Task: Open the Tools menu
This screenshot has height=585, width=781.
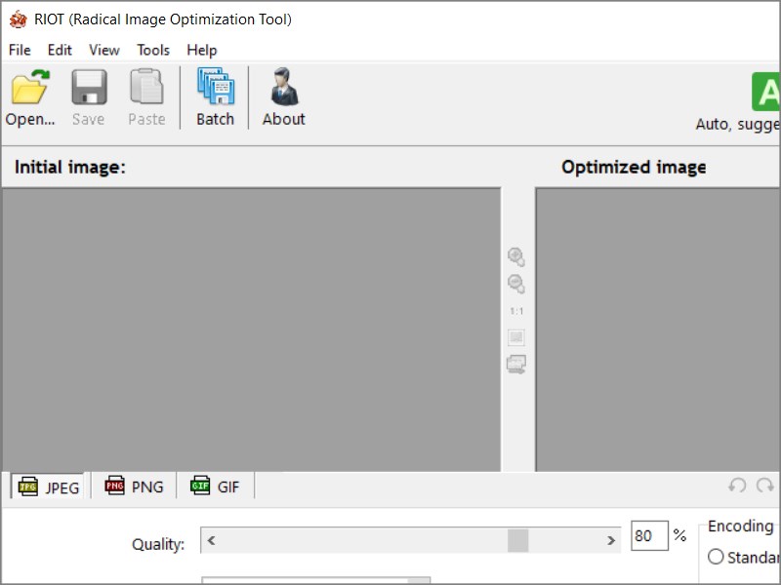Action: tap(153, 51)
